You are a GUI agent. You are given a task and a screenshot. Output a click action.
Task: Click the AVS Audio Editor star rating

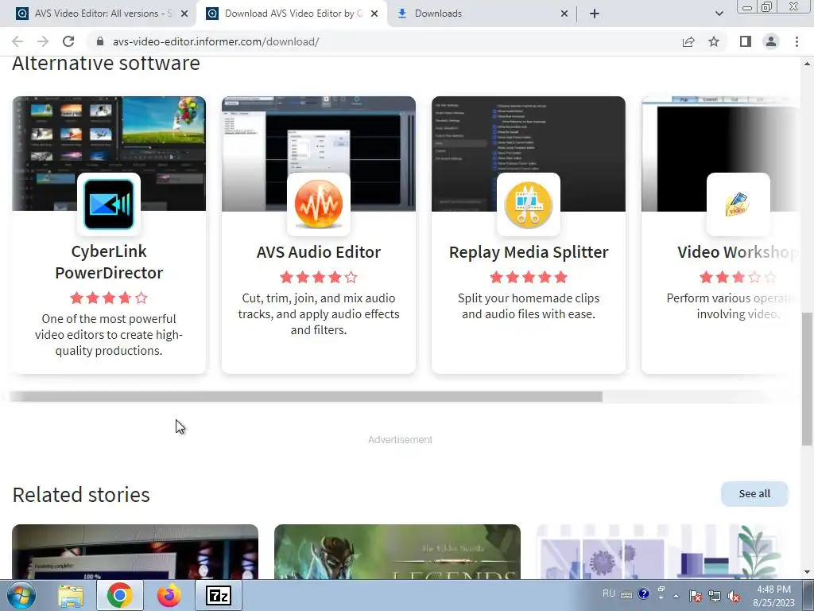point(319,277)
